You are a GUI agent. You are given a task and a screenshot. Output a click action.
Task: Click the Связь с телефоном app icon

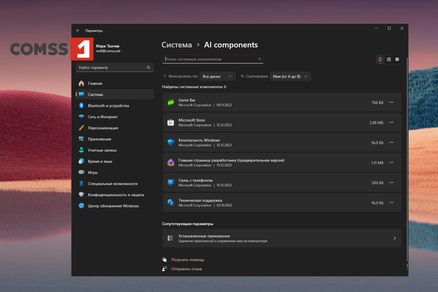171,183
